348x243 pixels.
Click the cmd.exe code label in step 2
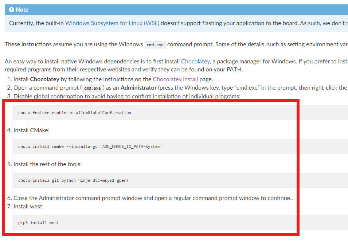pos(92,88)
